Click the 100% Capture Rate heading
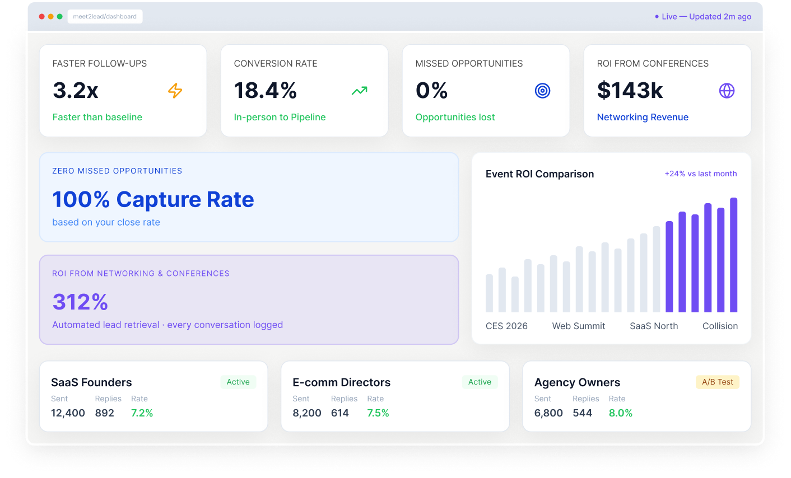Screen dimensions: 791x478 (153, 199)
